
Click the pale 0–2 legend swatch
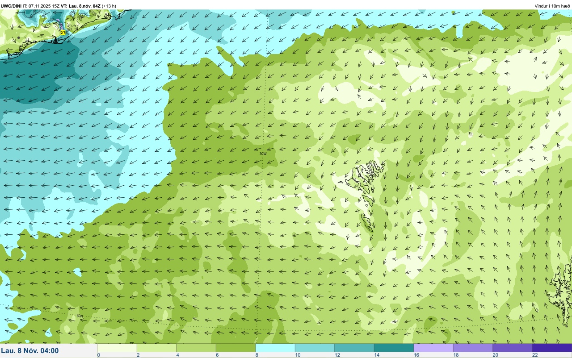117,348
